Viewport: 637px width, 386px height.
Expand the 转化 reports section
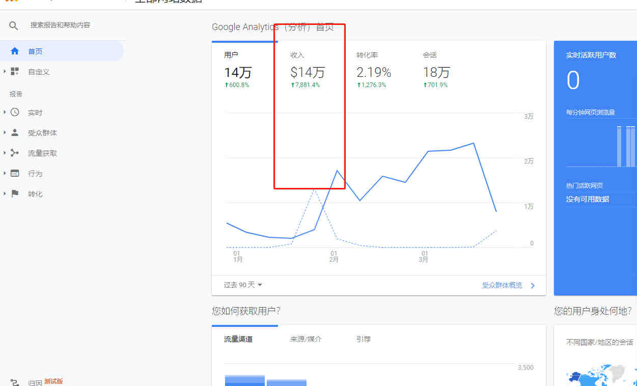pos(5,194)
